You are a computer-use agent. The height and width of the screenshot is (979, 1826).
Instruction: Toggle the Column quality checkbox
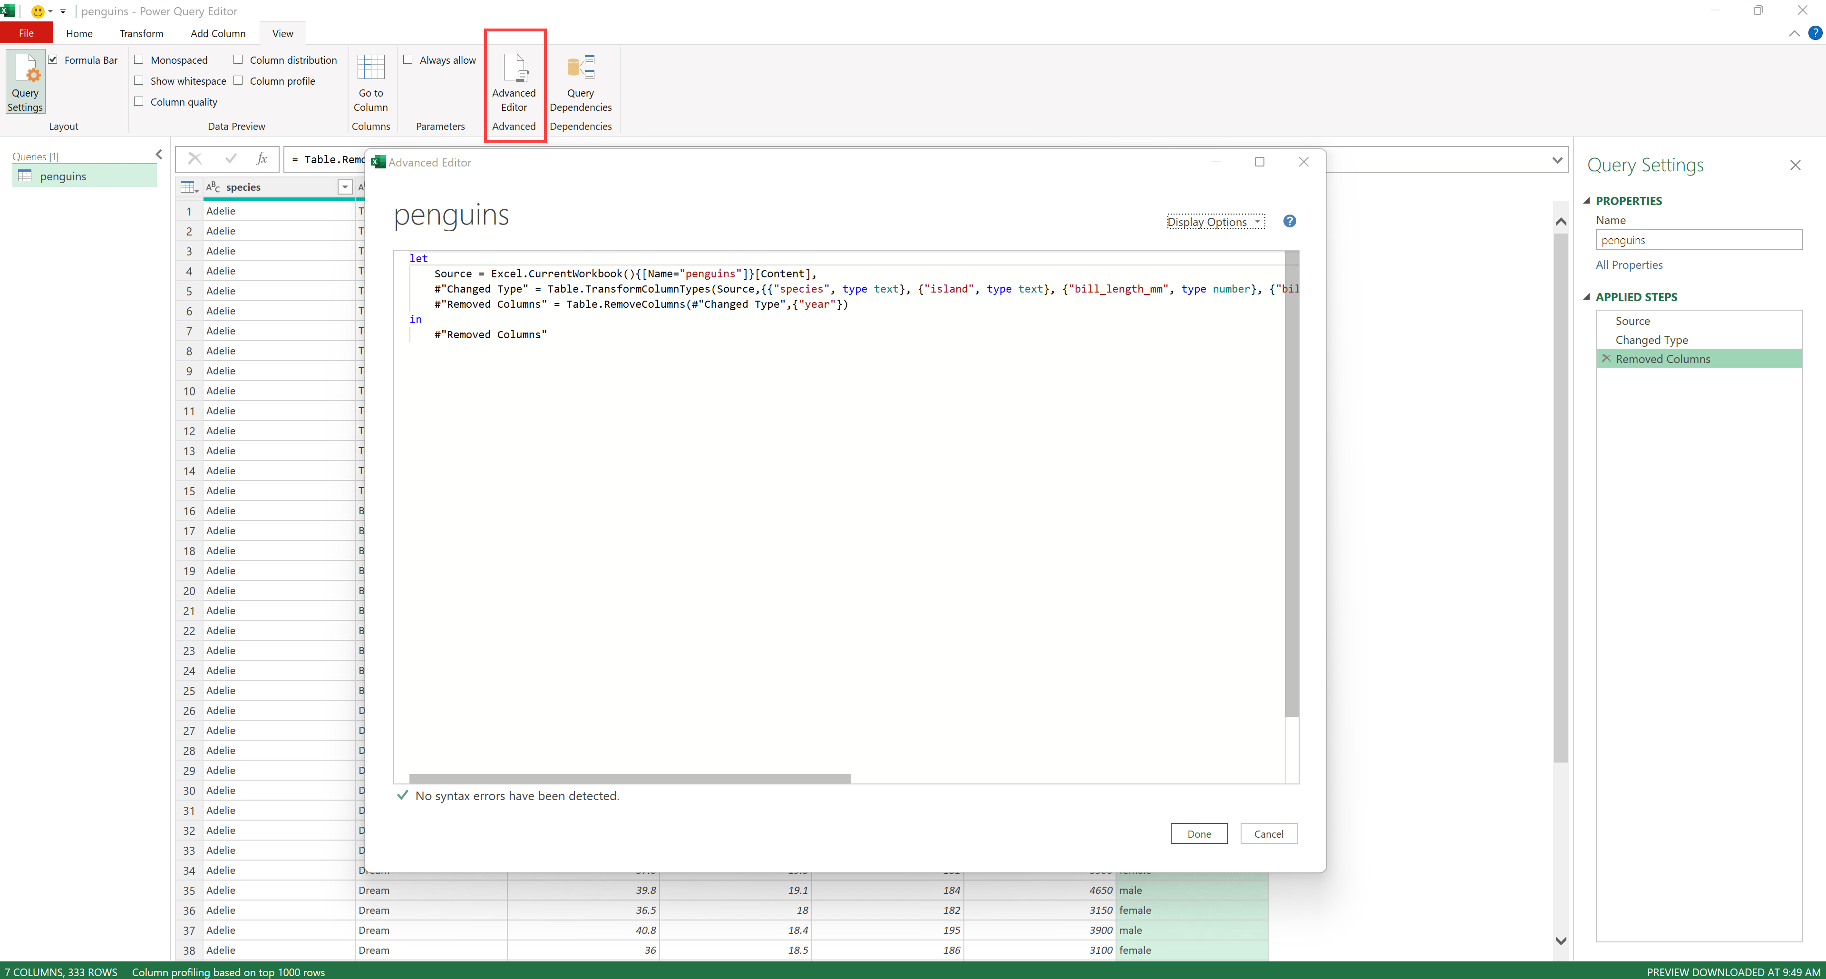tap(139, 101)
